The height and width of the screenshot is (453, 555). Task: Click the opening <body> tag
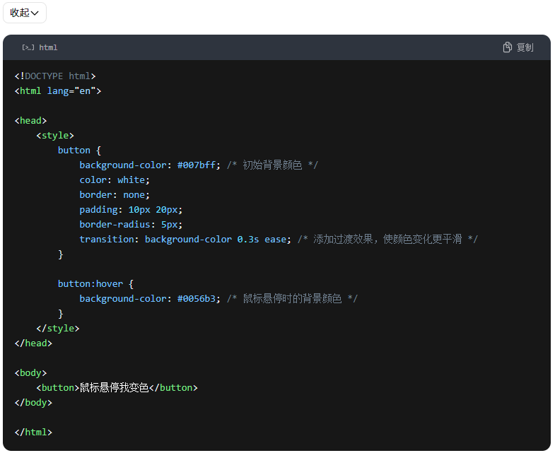click(30, 372)
